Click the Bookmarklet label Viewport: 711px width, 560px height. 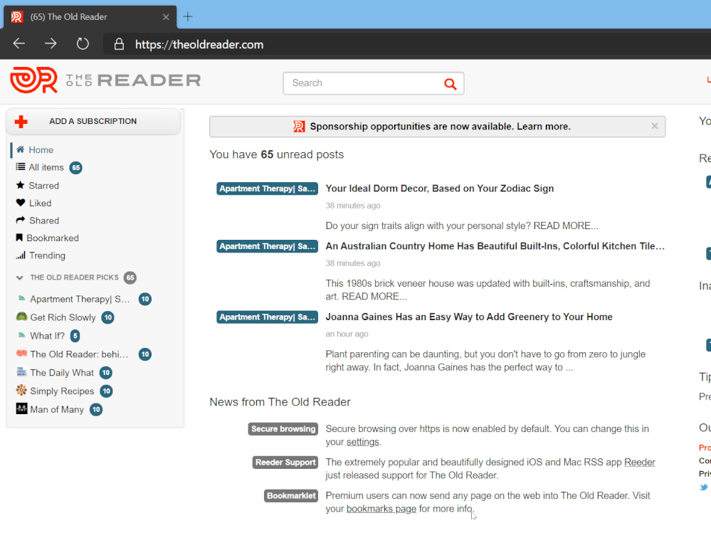291,496
